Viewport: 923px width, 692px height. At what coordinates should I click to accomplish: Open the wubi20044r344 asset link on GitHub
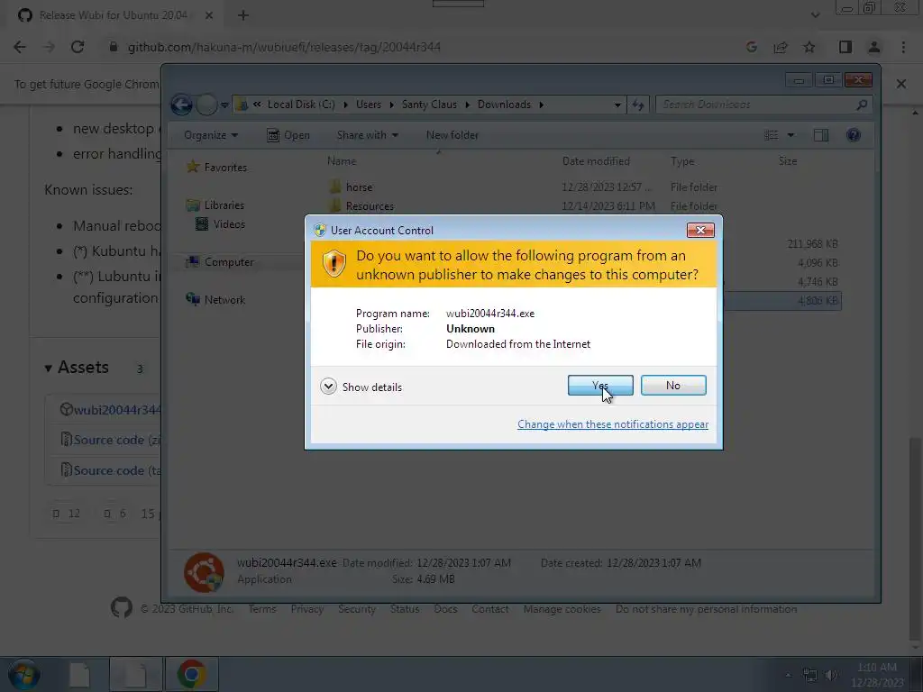click(x=118, y=410)
